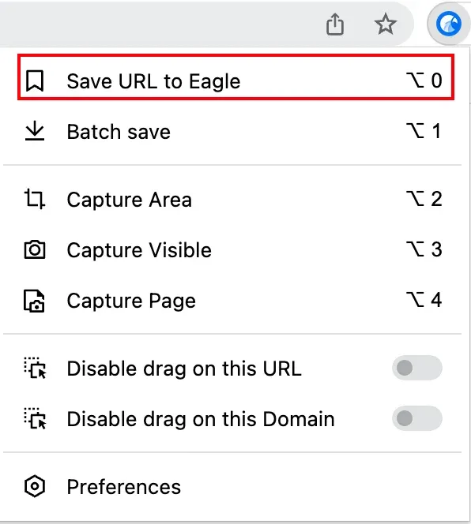Viewport: 471px width, 524px height.
Task: Toggle Disable drag on this URL switch
Action: click(417, 368)
